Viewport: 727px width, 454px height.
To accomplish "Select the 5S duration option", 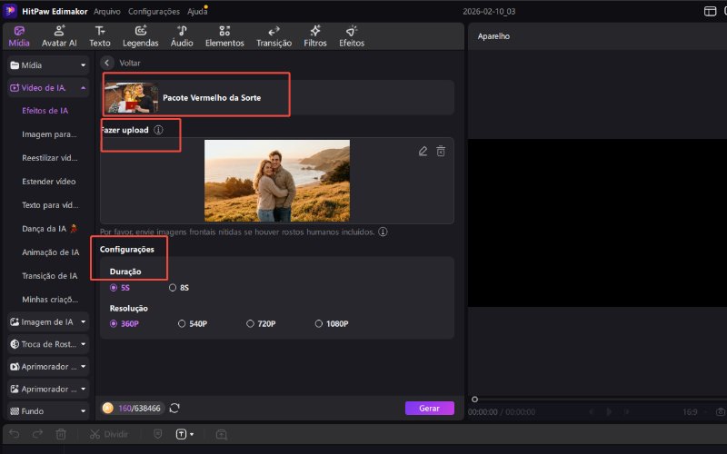I will [120, 288].
